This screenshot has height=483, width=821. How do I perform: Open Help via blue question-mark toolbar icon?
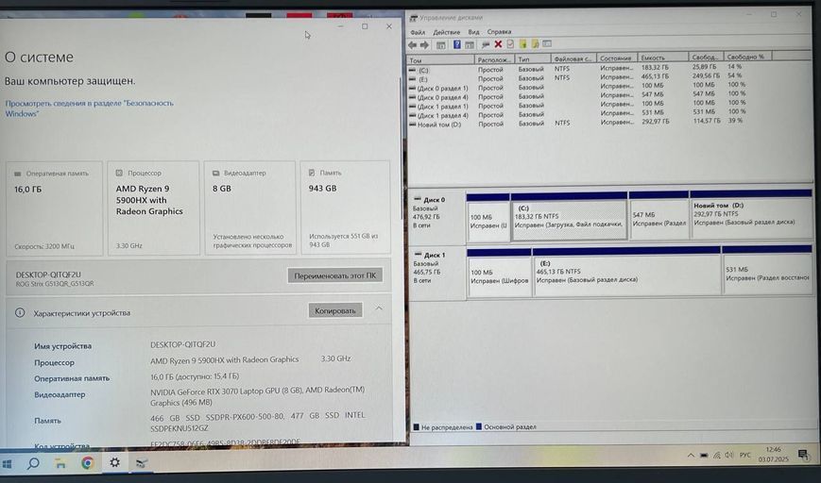[457, 45]
